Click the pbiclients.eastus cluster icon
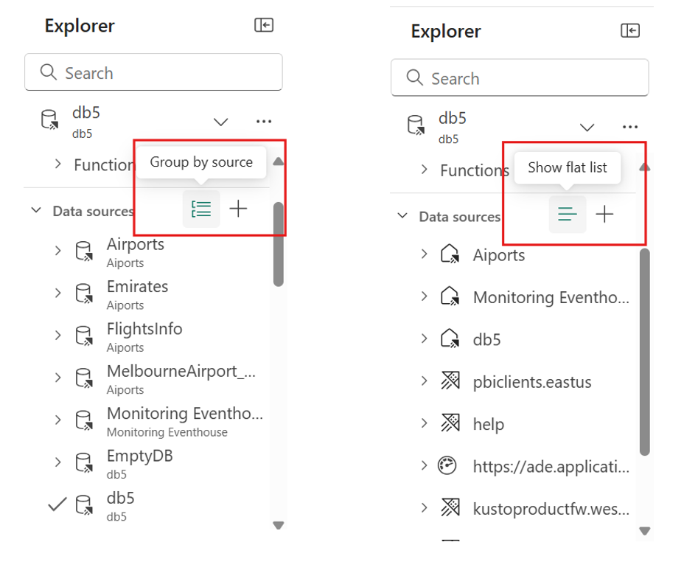The width and height of the screenshot is (698, 573). 450,382
